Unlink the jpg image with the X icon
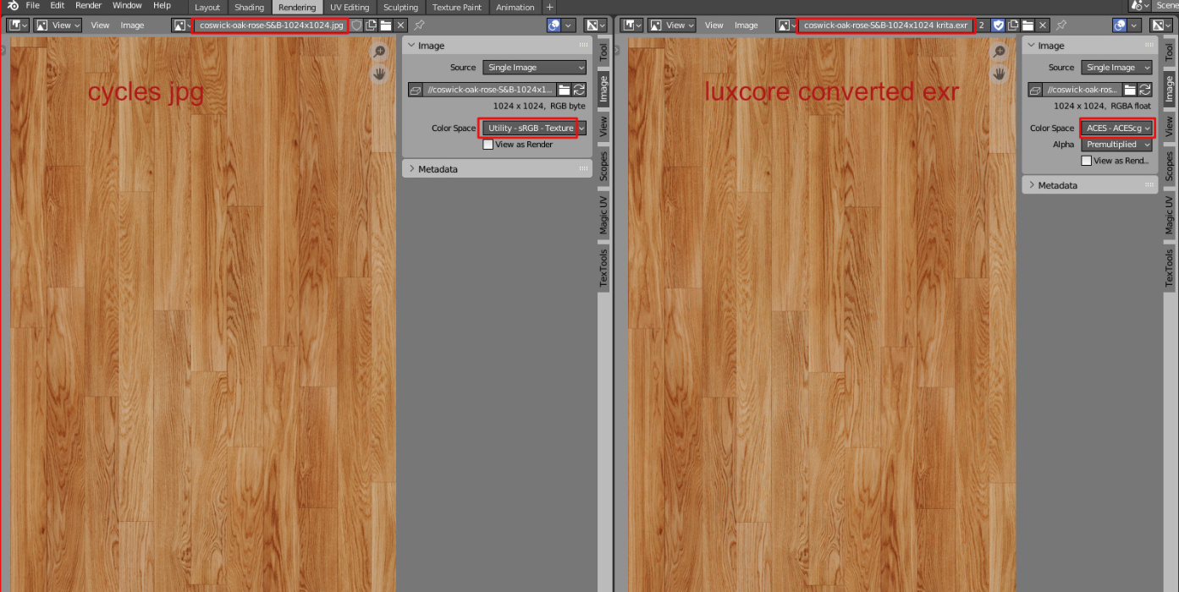1179x592 pixels. pyautogui.click(x=401, y=25)
